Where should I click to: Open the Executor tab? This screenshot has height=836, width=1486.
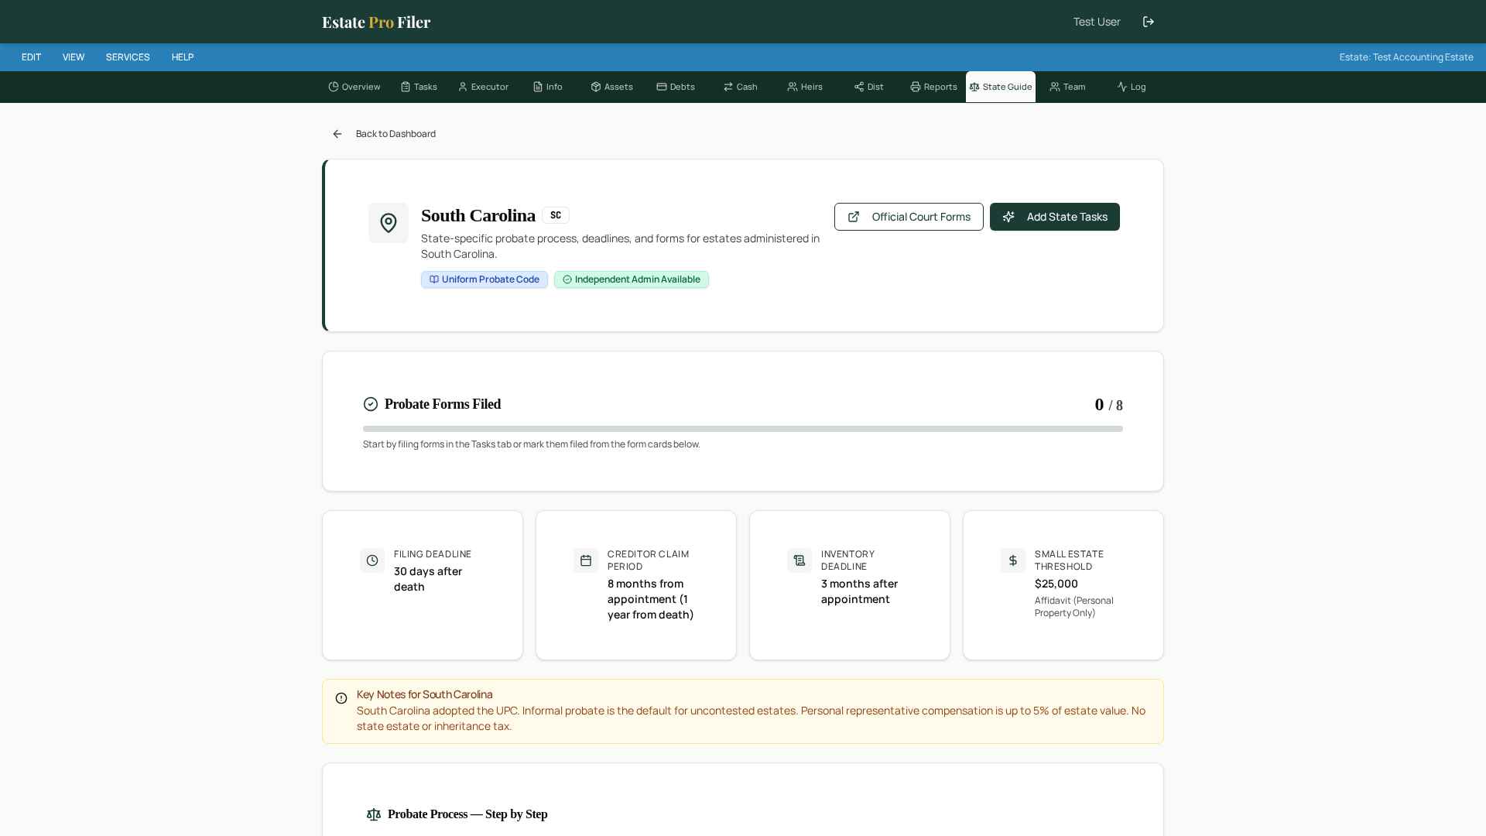[484, 87]
